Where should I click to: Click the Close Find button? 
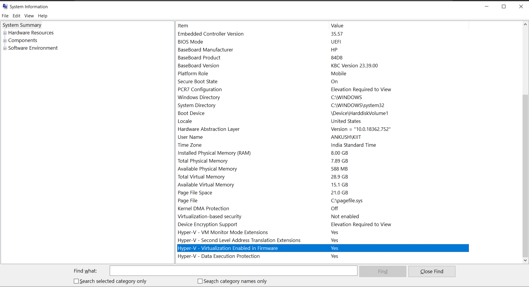pyautogui.click(x=432, y=271)
